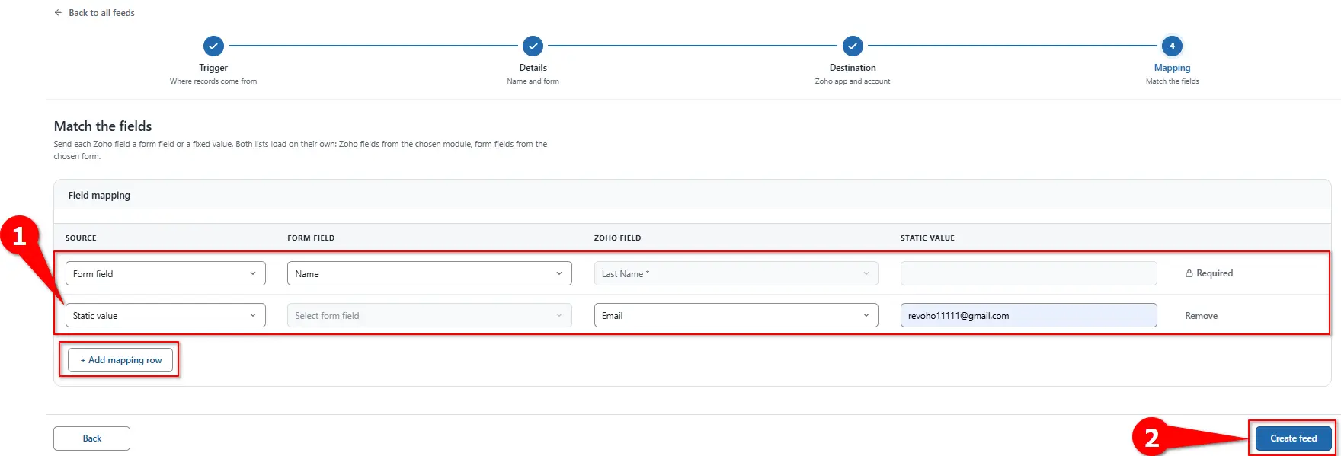Open the disabled Last Name Zoho field dropdown
1341x456 pixels.
pyautogui.click(x=736, y=273)
